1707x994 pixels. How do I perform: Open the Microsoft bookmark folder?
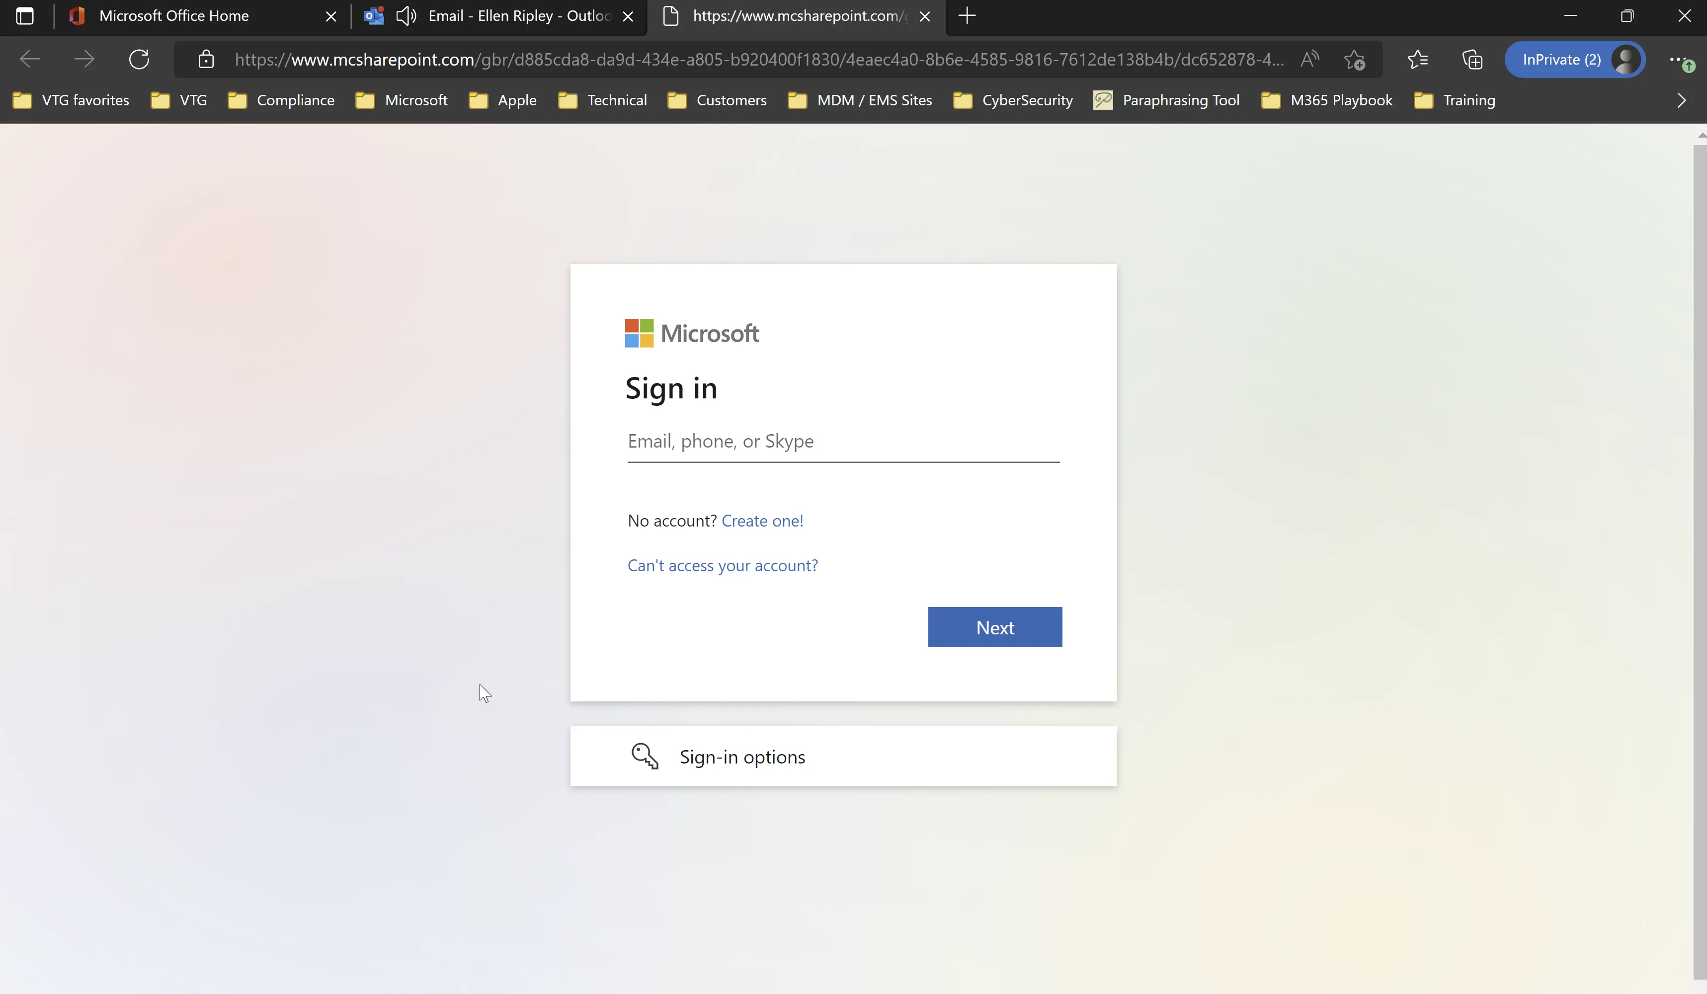pos(402,100)
